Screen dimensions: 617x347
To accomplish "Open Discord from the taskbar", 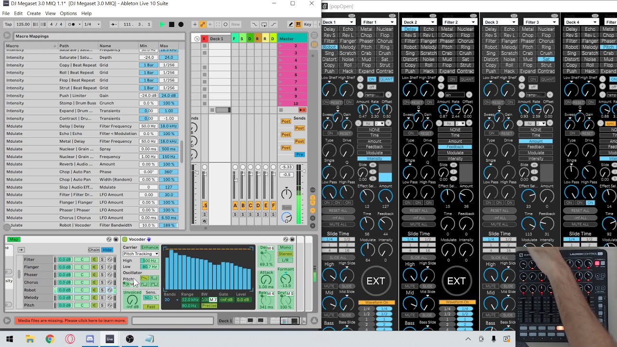I will (90, 339).
